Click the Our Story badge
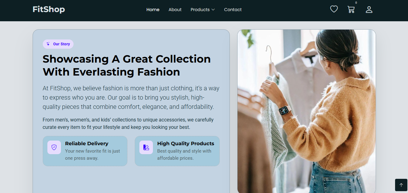This screenshot has width=408, height=193. [x=58, y=44]
